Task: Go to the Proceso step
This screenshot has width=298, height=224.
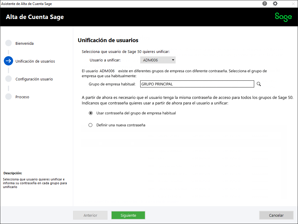Action: [22, 97]
